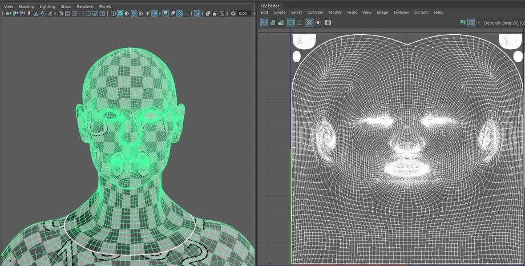Open the UV Sets menu
This screenshot has height=266, width=525.
click(421, 12)
